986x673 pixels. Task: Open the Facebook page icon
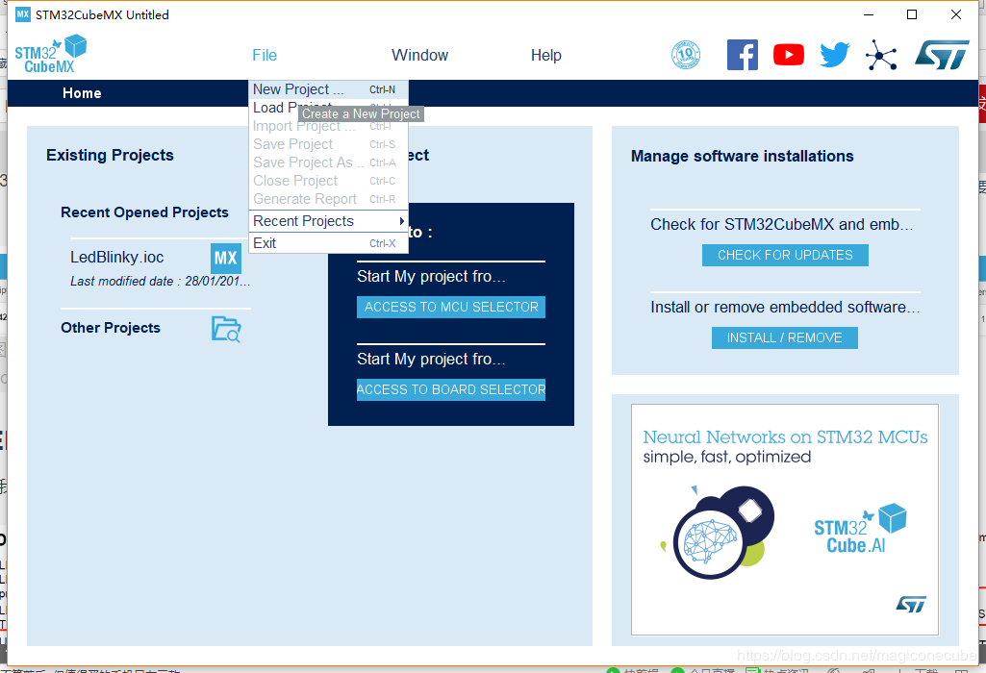742,55
